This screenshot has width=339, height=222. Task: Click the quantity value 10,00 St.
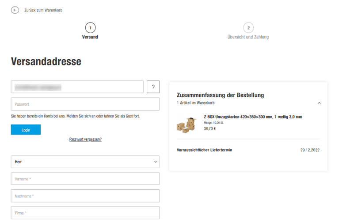pyautogui.click(x=219, y=122)
